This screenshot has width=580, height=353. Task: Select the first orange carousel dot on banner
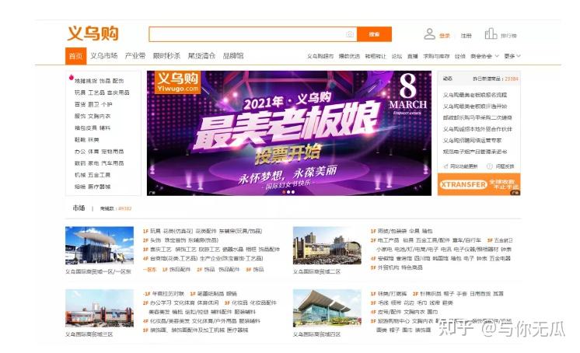pos(284,192)
